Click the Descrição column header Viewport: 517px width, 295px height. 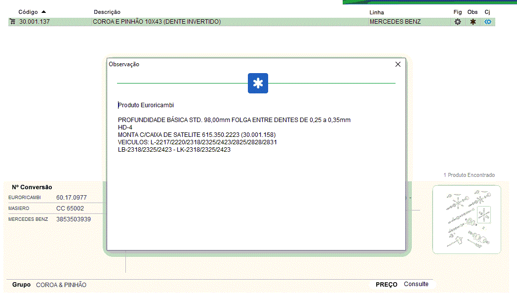pos(107,12)
